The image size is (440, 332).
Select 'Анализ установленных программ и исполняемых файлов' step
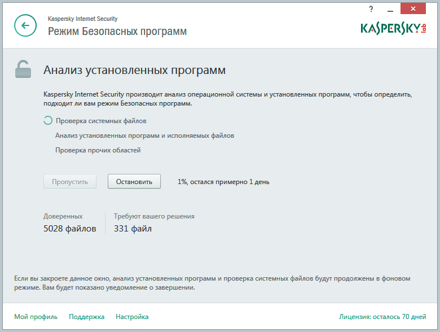(x=144, y=136)
